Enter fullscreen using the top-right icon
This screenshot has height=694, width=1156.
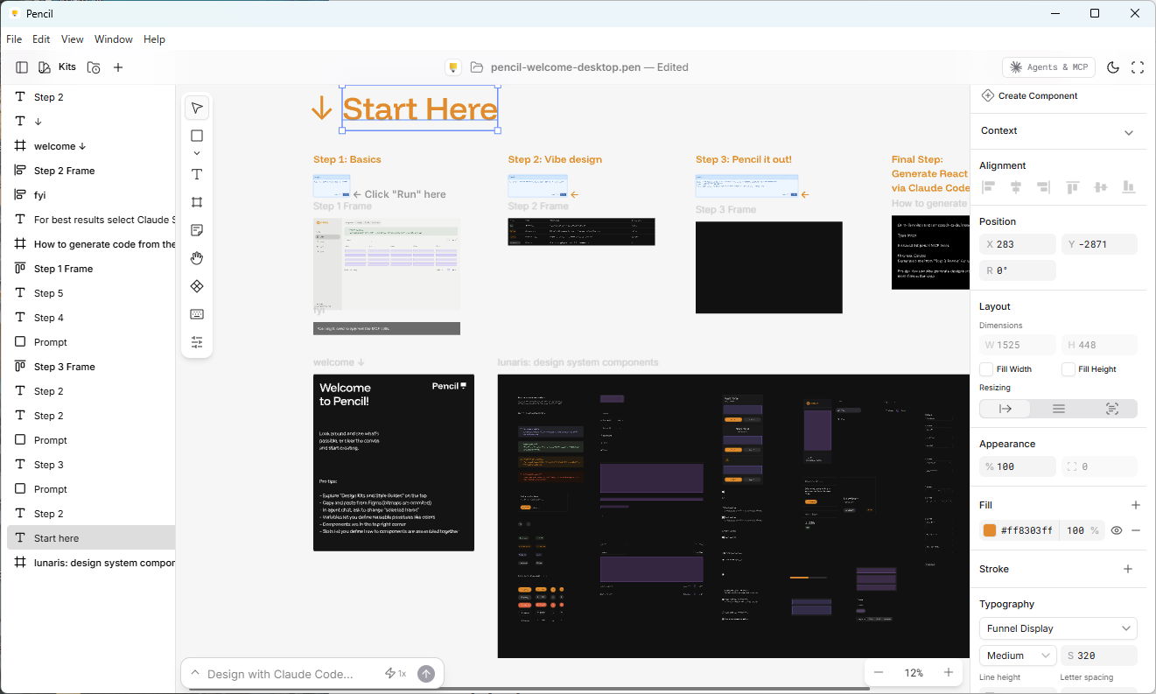coord(1138,67)
